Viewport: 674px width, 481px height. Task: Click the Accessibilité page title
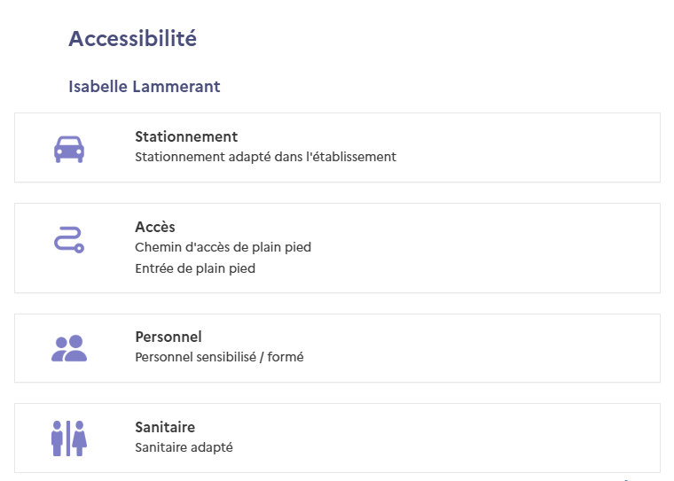tap(132, 39)
